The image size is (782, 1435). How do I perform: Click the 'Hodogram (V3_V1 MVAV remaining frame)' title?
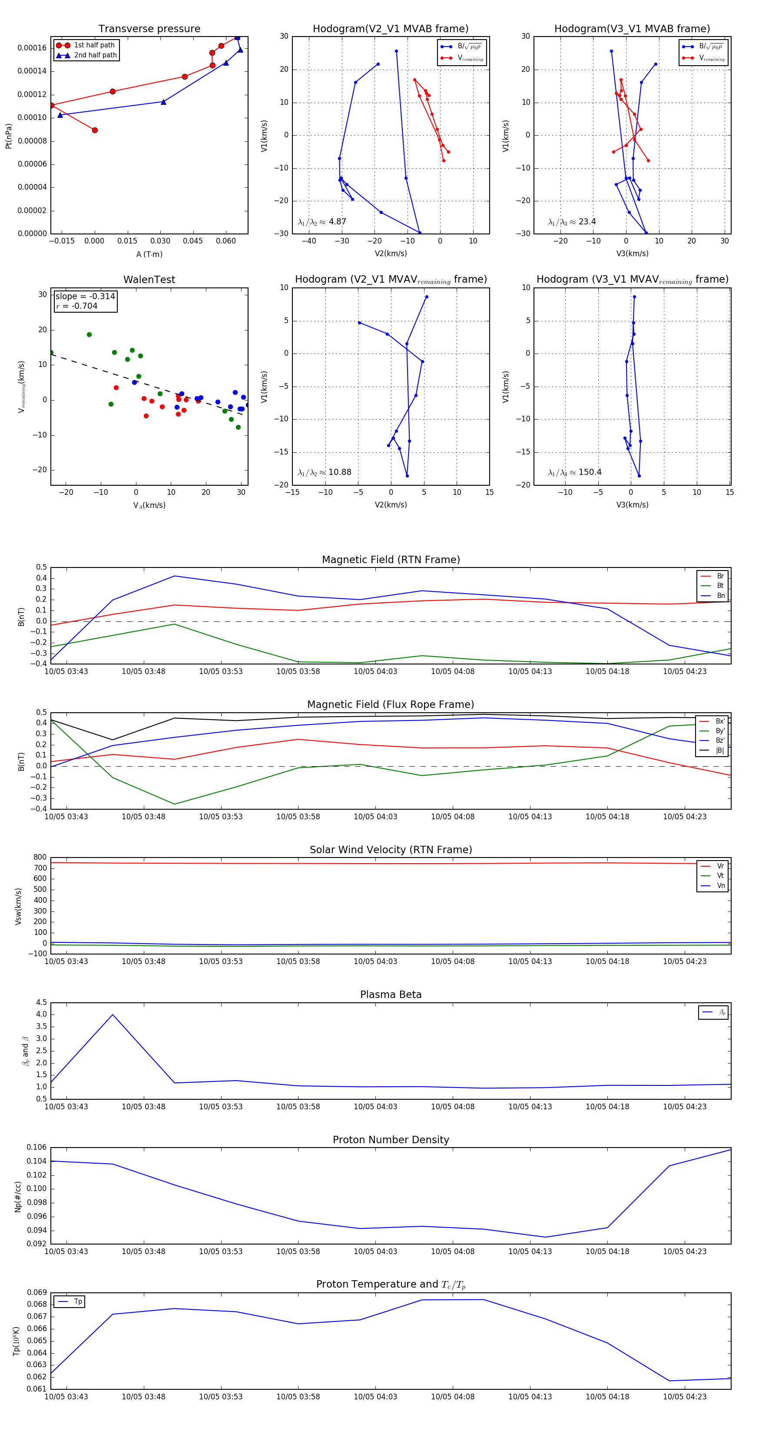click(x=632, y=280)
